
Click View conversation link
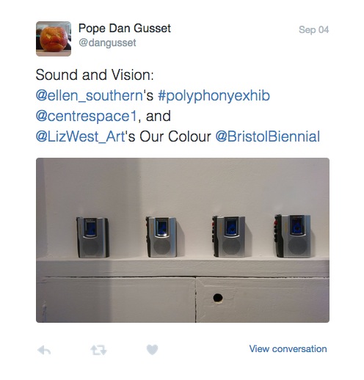point(288,349)
